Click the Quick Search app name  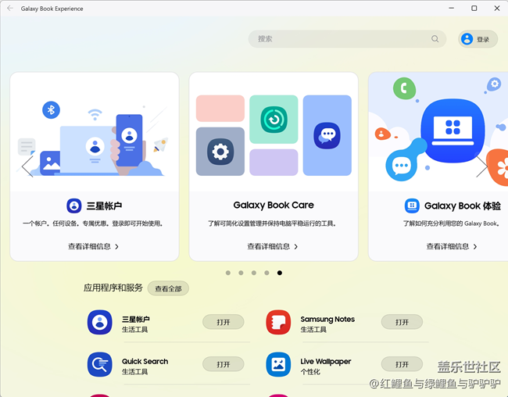point(145,361)
